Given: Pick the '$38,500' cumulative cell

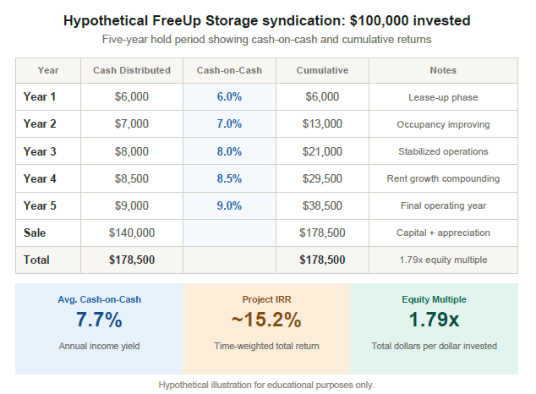Looking at the screenshot, I should (322, 205).
